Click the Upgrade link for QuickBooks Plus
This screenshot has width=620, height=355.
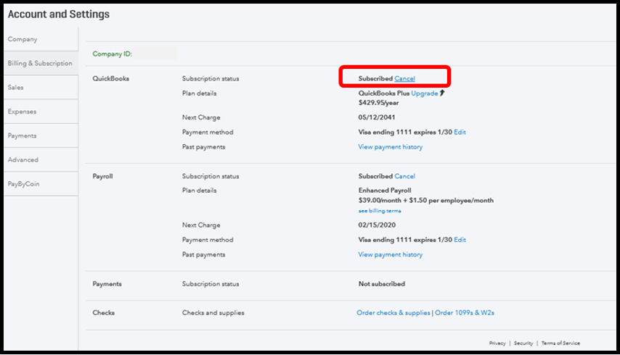(424, 93)
